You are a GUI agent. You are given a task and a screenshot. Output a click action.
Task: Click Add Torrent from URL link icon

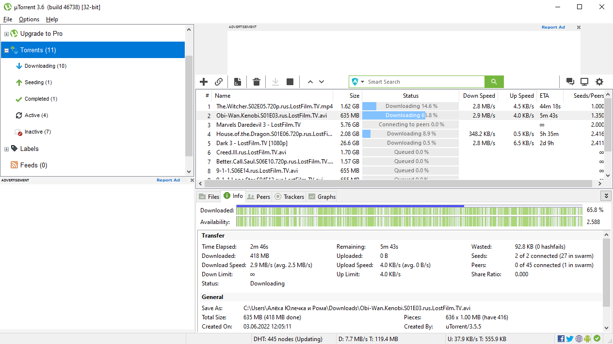point(219,82)
